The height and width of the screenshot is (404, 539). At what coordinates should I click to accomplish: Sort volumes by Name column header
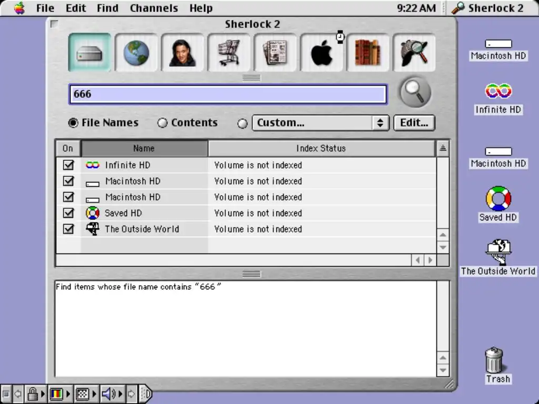(x=144, y=148)
